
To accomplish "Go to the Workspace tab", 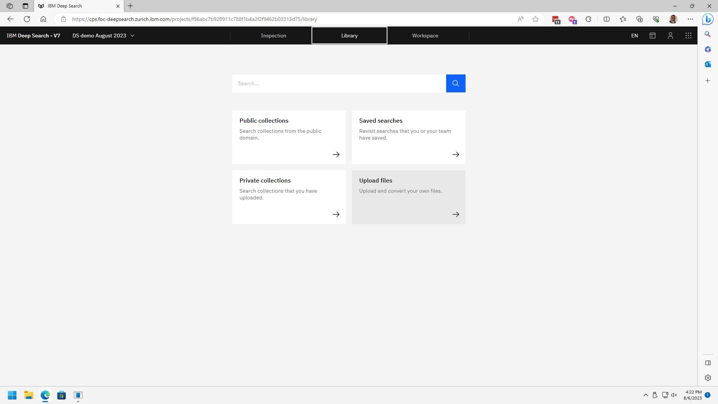I will click(x=425, y=36).
